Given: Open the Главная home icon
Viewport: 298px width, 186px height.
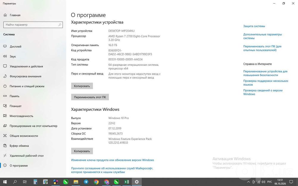Looking at the screenshot, I should pos(5,15).
